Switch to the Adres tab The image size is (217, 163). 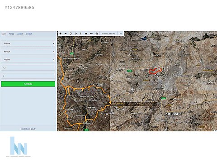click(x=11, y=34)
